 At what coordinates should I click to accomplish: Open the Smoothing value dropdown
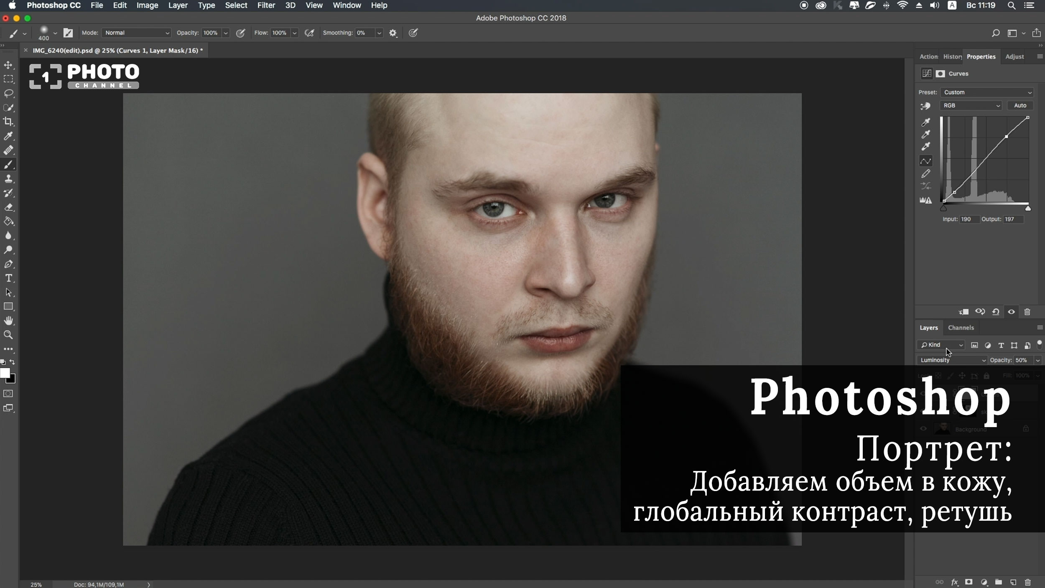[x=379, y=33]
